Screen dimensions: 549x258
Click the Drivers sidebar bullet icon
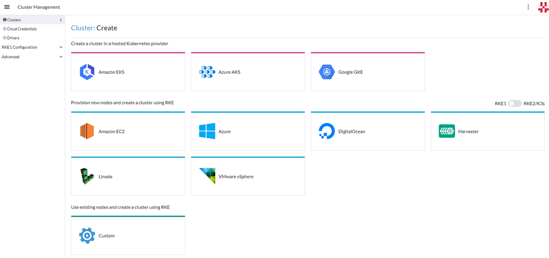tap(4, 38)
